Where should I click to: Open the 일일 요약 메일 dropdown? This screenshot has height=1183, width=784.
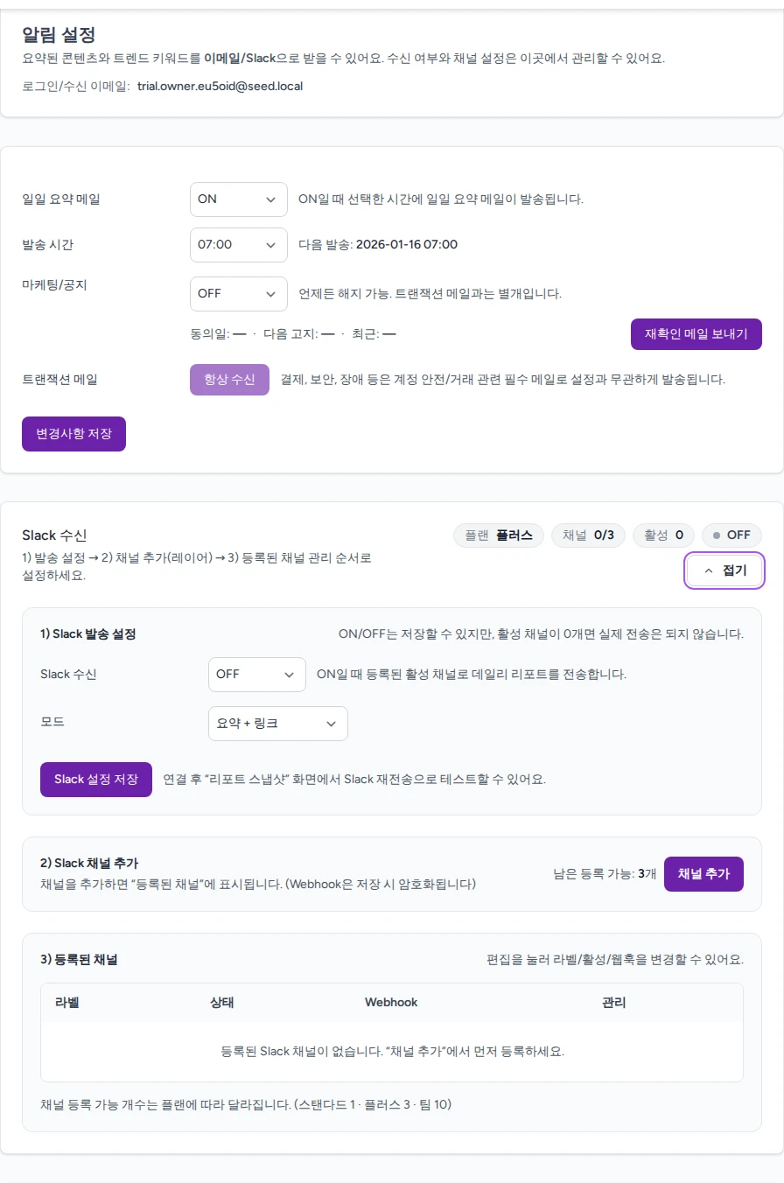(x=238, y=199)
